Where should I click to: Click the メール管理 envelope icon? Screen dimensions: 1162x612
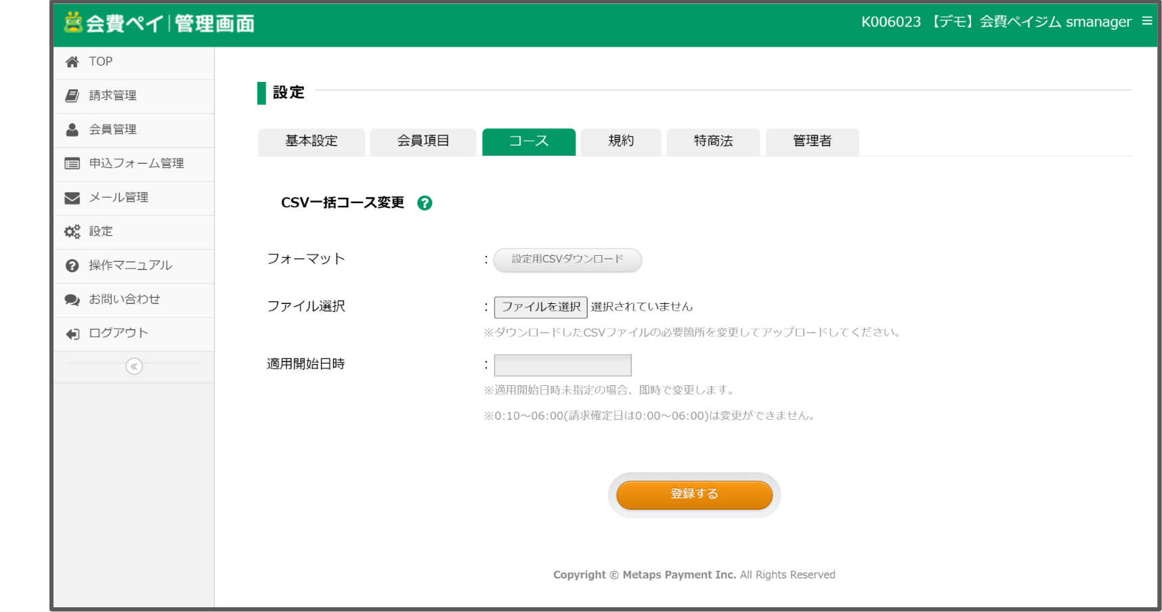[72, 197]
